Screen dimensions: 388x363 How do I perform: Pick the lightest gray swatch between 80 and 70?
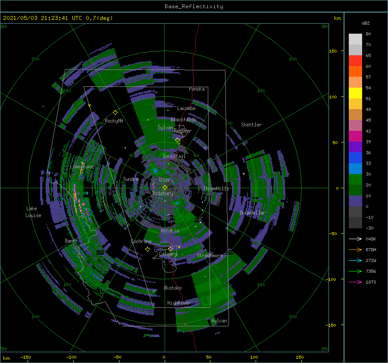point(355,39)
